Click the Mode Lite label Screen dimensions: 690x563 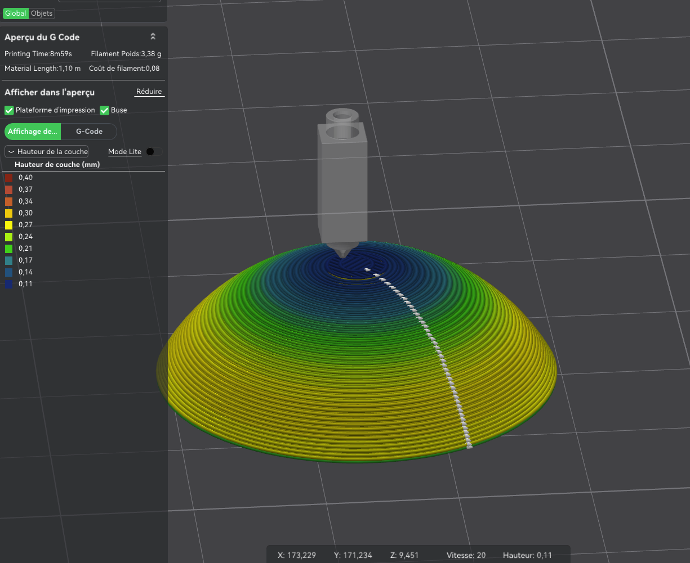coord(124,152)
